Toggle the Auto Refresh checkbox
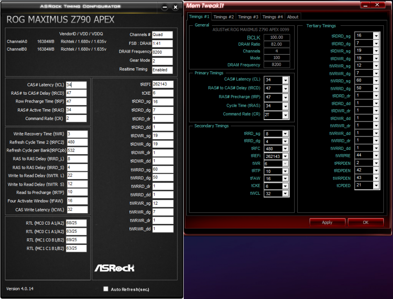The height and width of the screenshot is (299, 393). pyautogui.click(x=106, y=289)
